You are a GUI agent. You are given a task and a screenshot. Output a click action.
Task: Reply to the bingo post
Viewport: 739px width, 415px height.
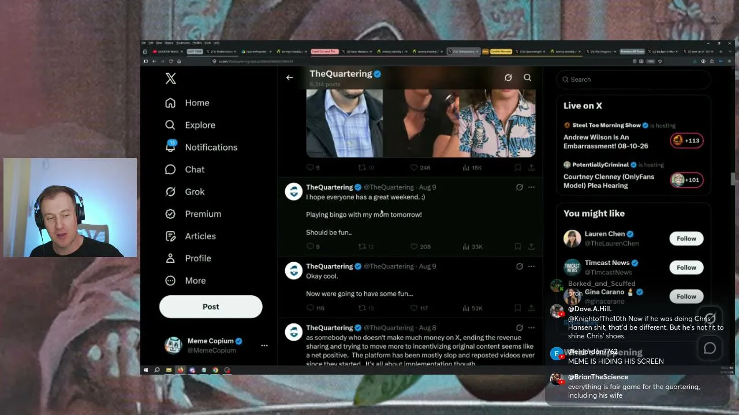(313, 247)
